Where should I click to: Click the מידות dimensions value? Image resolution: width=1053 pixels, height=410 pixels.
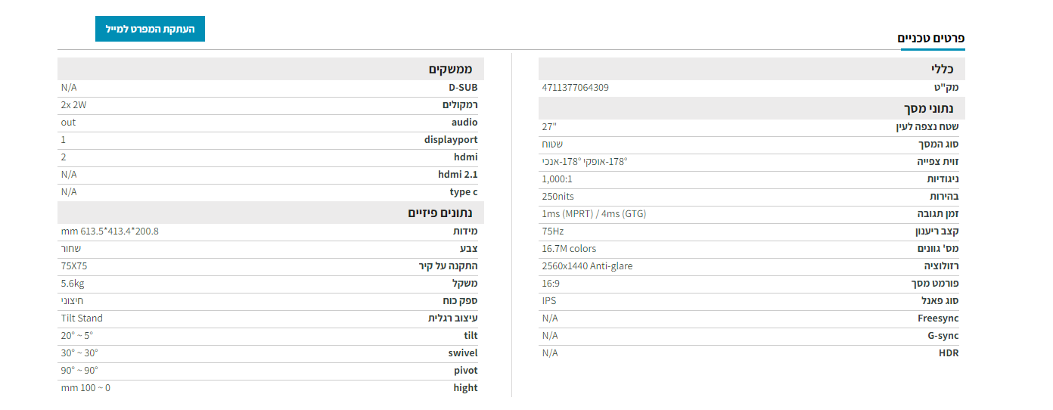110,231
